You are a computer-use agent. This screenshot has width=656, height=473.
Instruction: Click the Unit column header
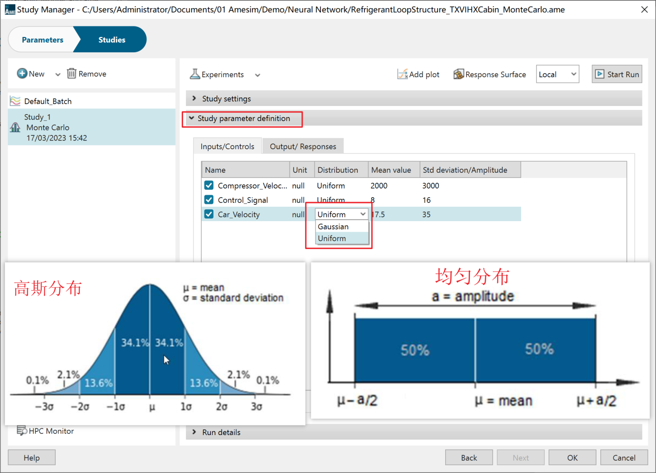pyautogui.click(x=302, y=170)
